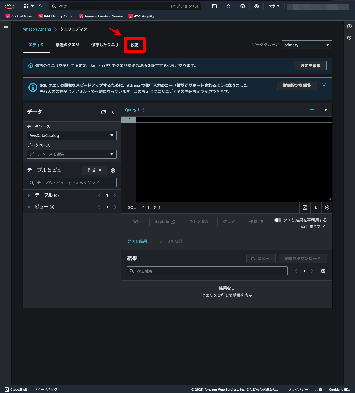Open the 作成 dropdown in テーブルとビュー
Viewport: 355px width, 393px height.
pyautogui.click(x=94, y=170)
